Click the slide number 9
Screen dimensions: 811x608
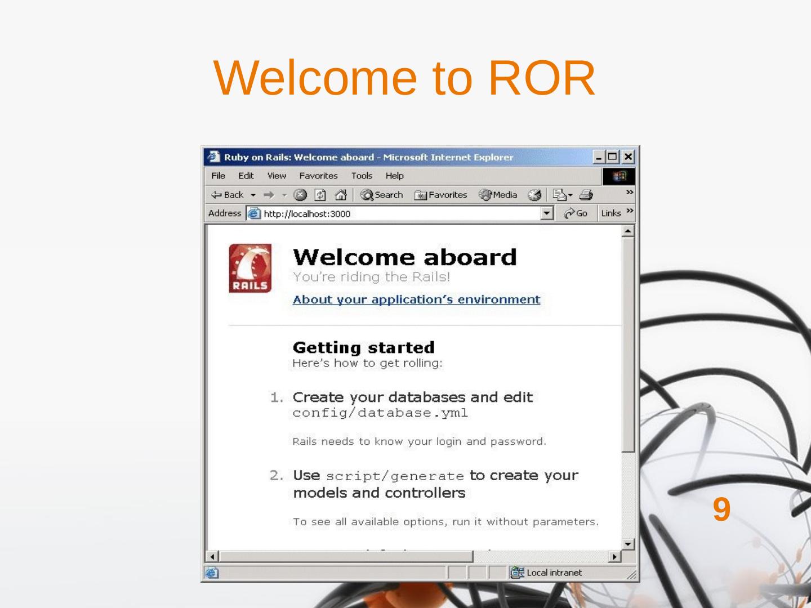tap(721, 509)
